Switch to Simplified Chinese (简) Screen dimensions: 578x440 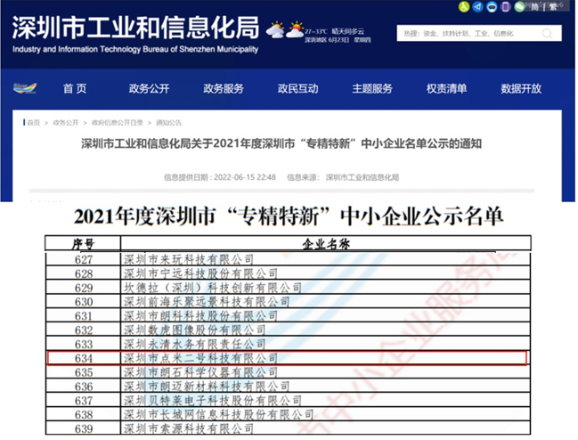(x=536, y=7)
